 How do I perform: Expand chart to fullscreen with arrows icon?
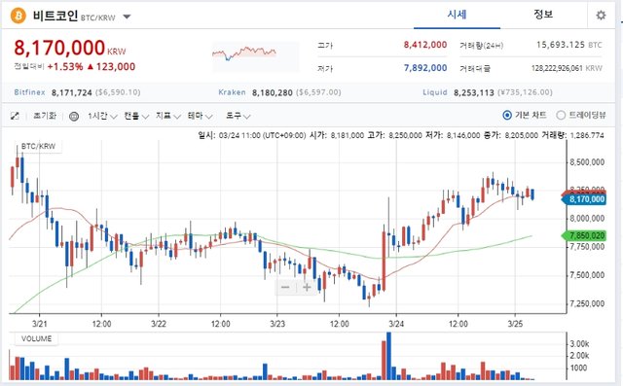coord(15,116)
